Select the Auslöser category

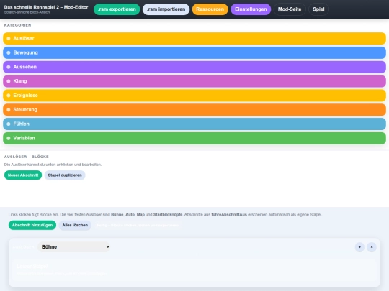coord(194,38)
